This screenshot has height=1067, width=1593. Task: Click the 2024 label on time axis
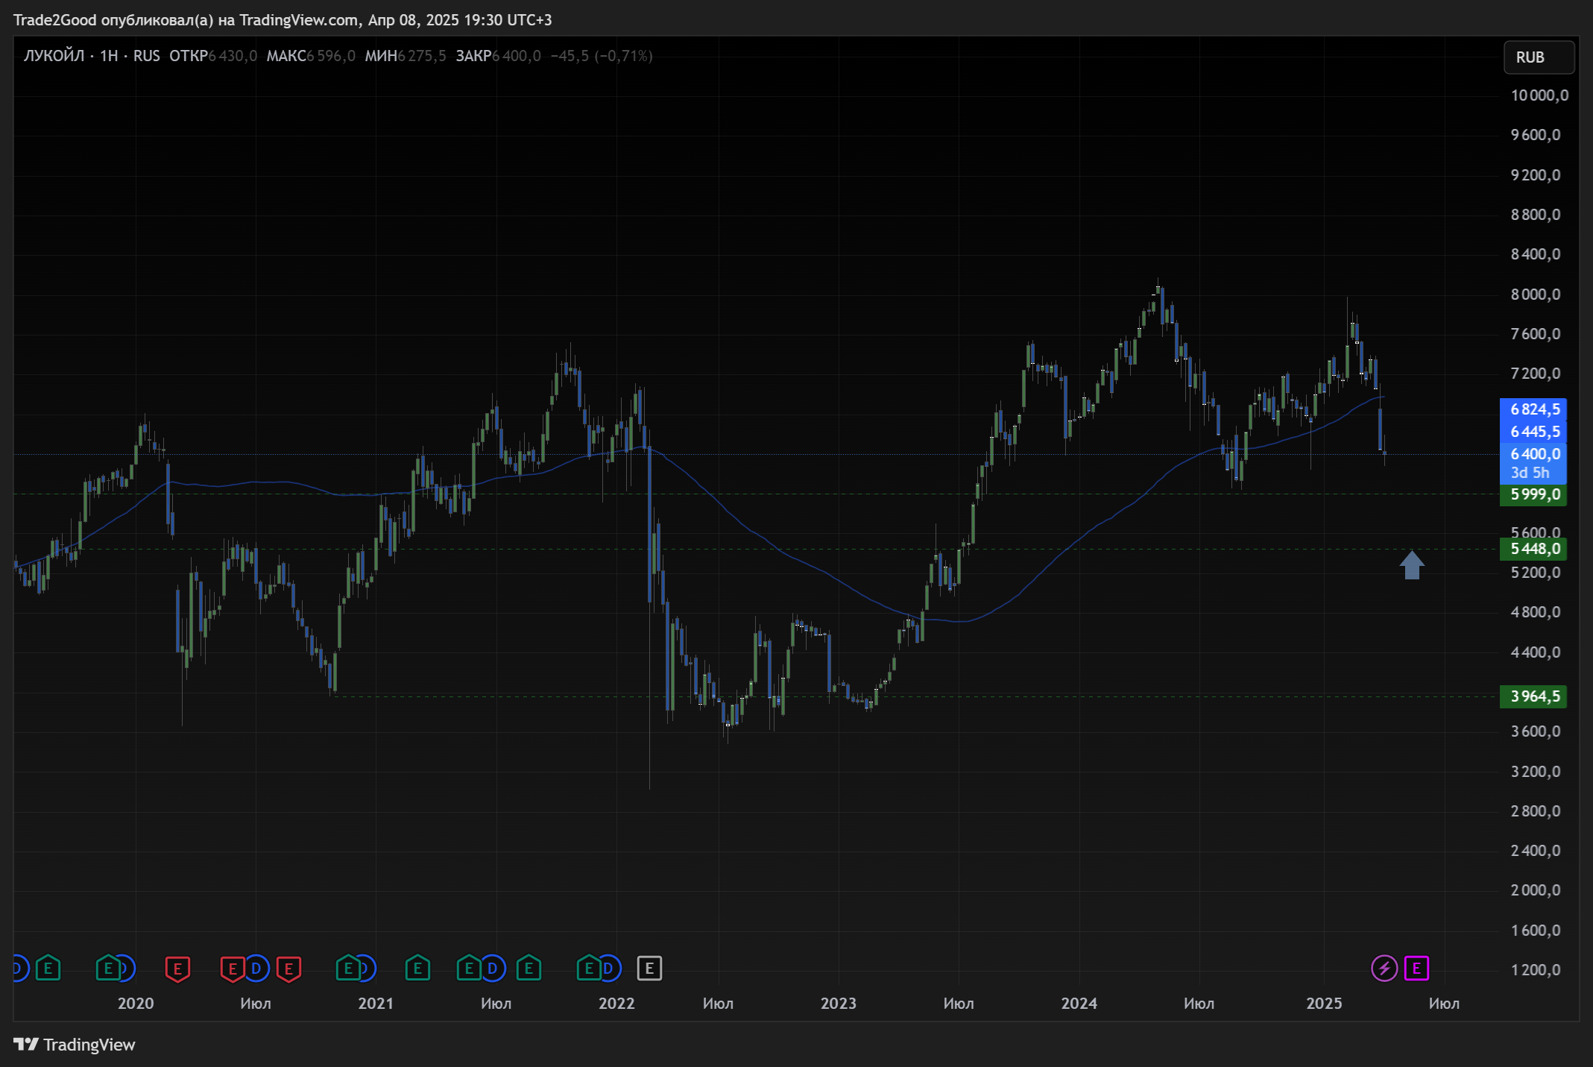coord(1079,1004)
